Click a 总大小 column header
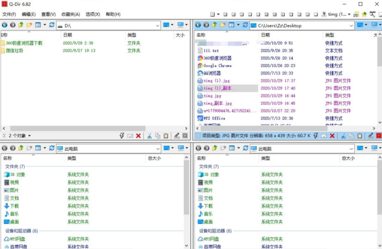 click(x=155, y=158)
